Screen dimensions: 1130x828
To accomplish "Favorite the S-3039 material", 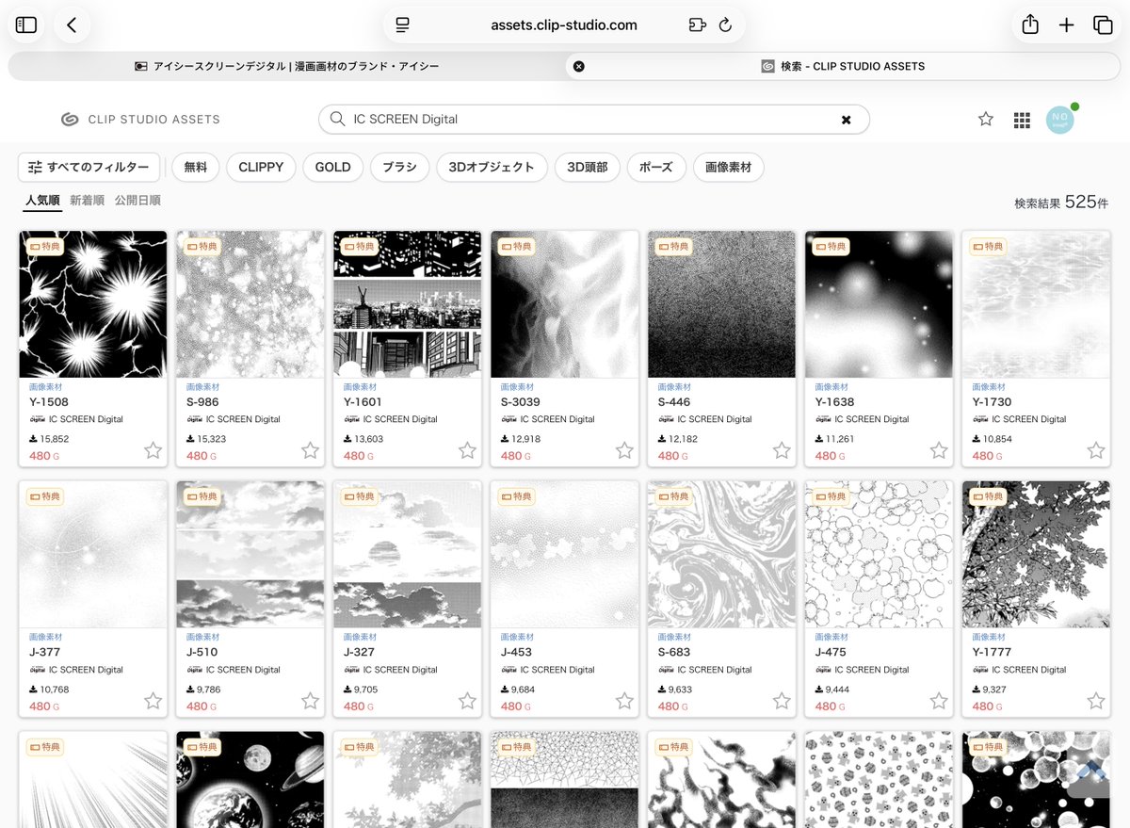I will pyautogui.click(x=625, y=450).
